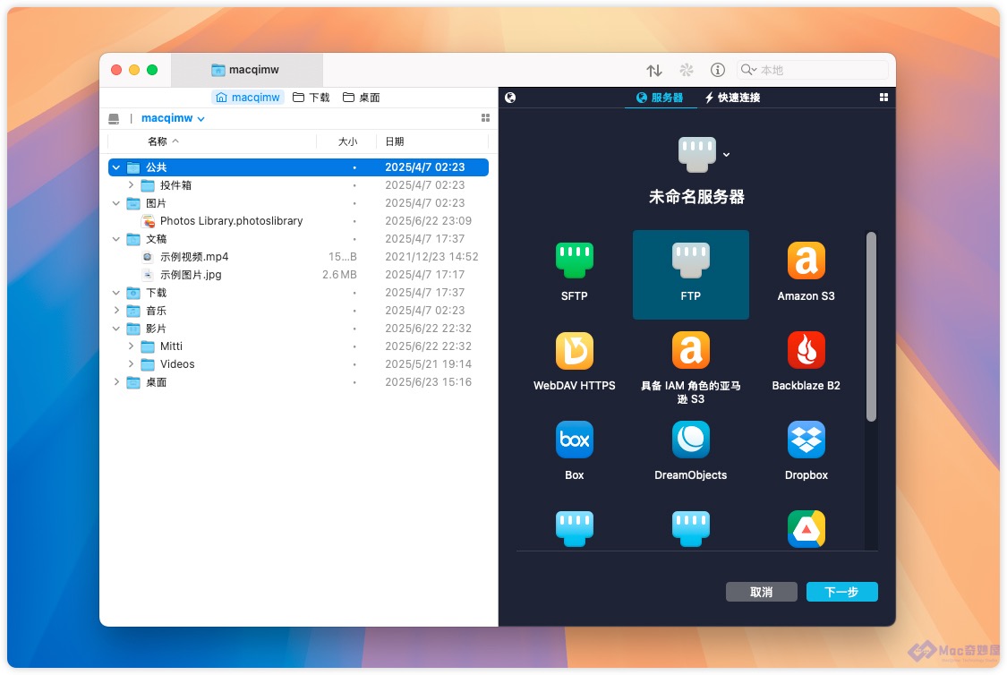Screen dimensions: 1007x675
Task: Select the SFTP protocol icon
Action: 574,261
